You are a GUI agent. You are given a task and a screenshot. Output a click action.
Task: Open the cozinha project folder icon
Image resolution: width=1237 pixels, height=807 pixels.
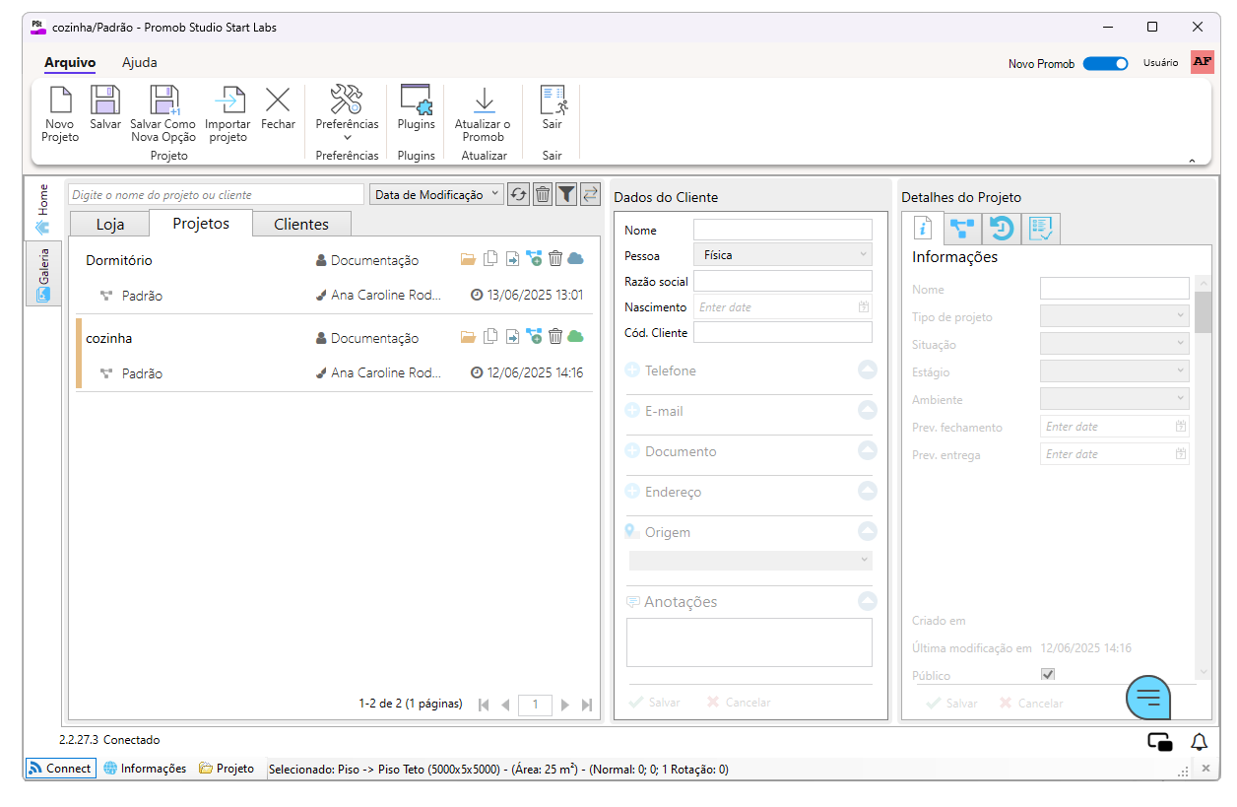click(469, 337)
